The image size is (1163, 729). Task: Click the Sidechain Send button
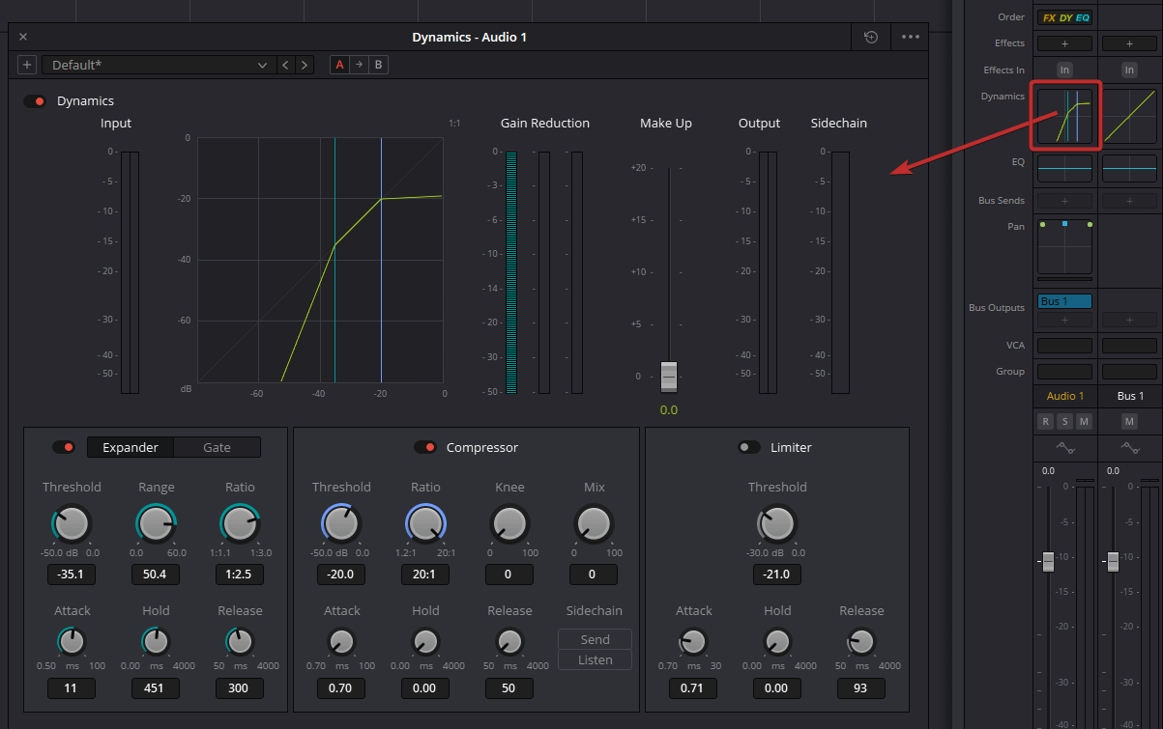[x=595, y=639]
